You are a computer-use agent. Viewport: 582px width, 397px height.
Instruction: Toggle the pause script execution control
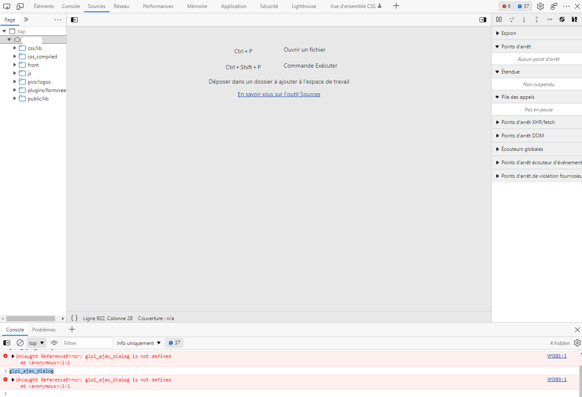point(499,19)
